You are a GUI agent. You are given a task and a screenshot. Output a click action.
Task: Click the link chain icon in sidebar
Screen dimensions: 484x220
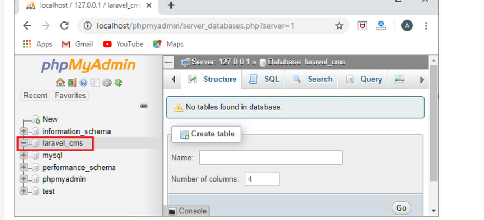coord(144,106)
